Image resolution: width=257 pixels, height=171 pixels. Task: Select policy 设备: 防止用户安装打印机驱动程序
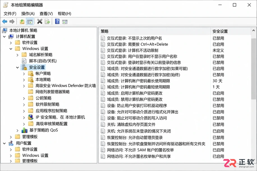(x=137, y=106)
